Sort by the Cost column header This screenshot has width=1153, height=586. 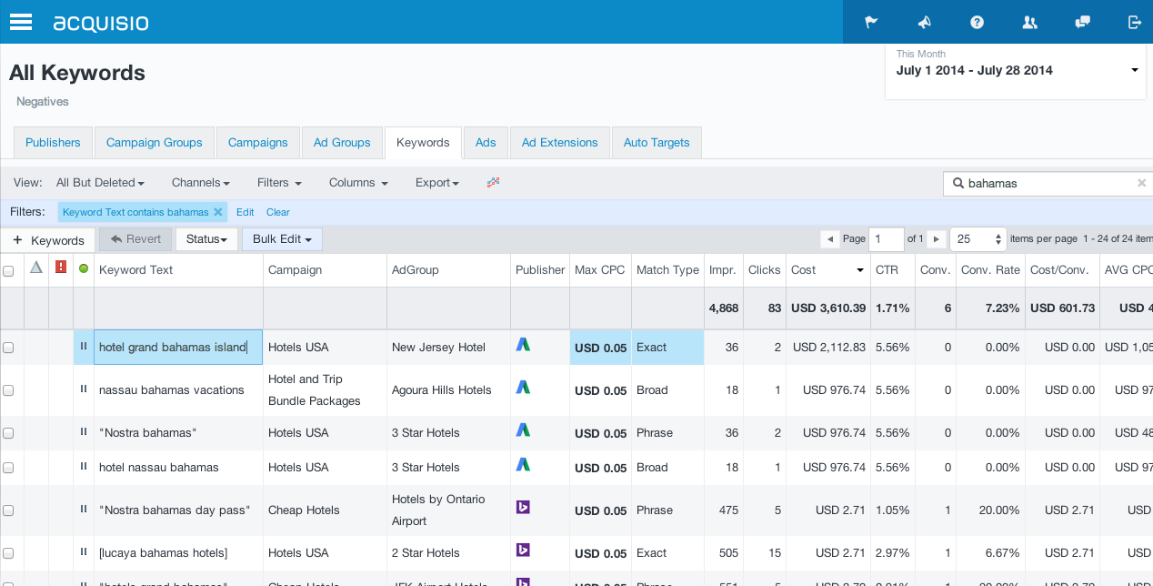coord(827,269)
